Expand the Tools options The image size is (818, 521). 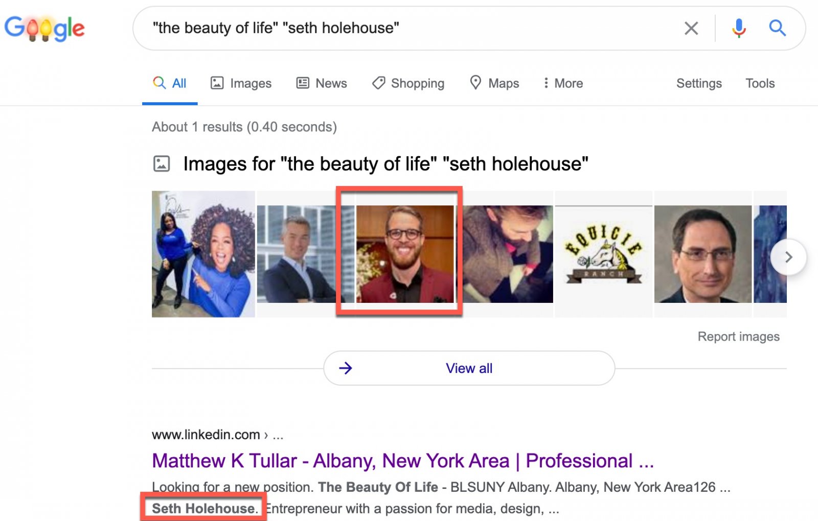(x=760, y=83)
